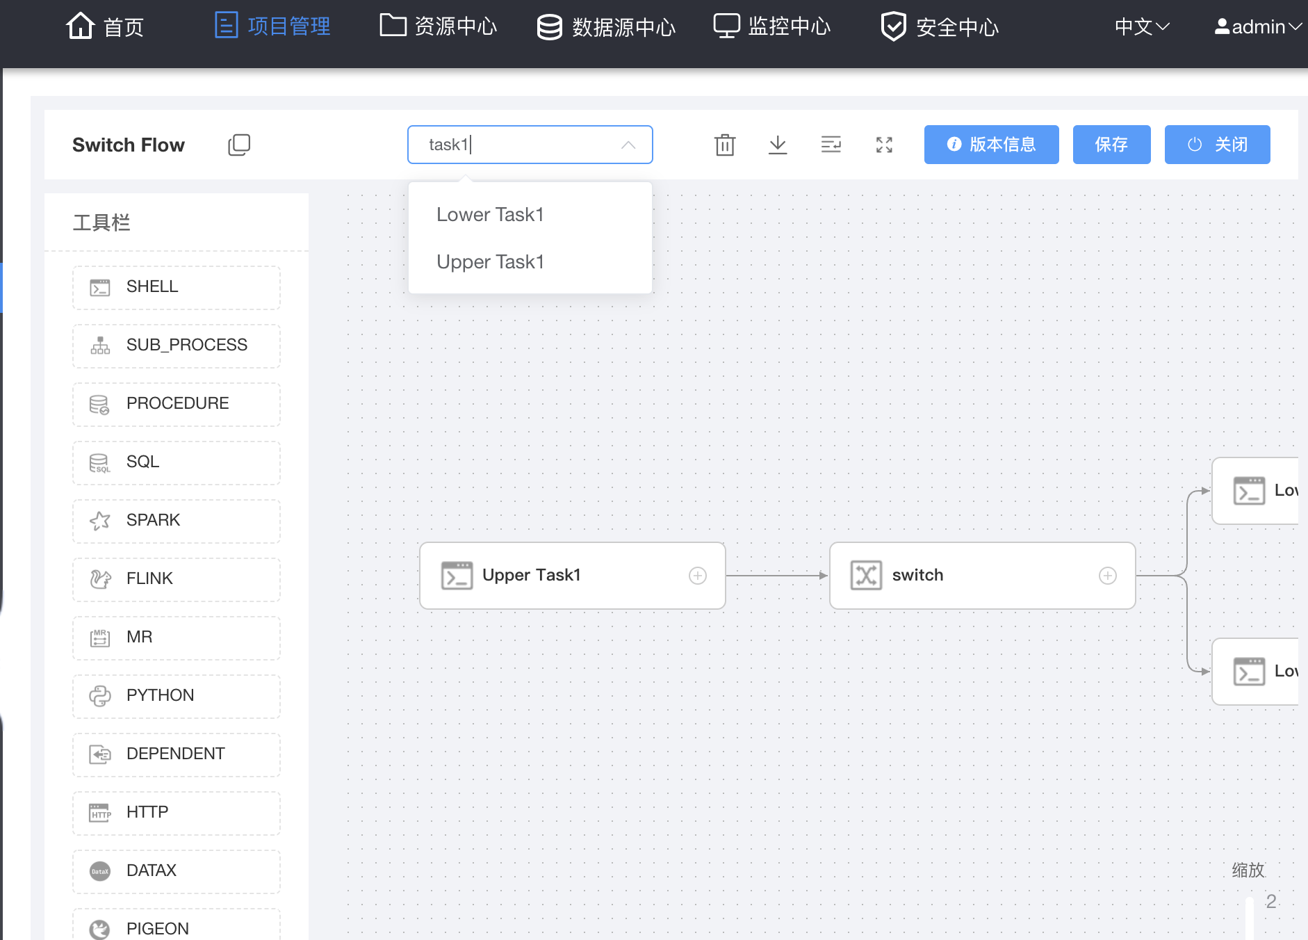Select the SUB_PROCESS task tool
The width and height of the screenshot is (1308, 940).
pos(177,346)
